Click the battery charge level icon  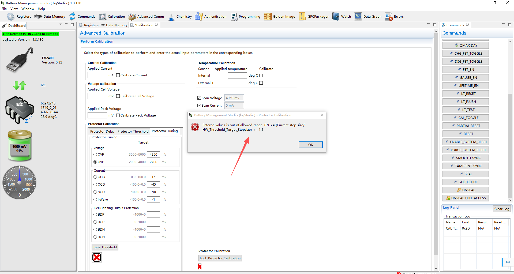(20, 145)
